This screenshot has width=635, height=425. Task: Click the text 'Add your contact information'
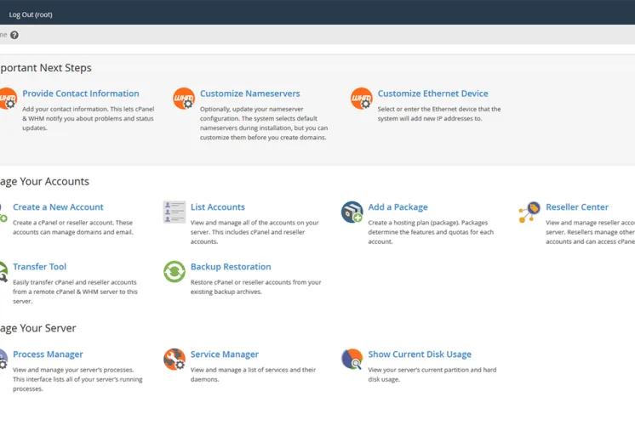tap(66, 109)
